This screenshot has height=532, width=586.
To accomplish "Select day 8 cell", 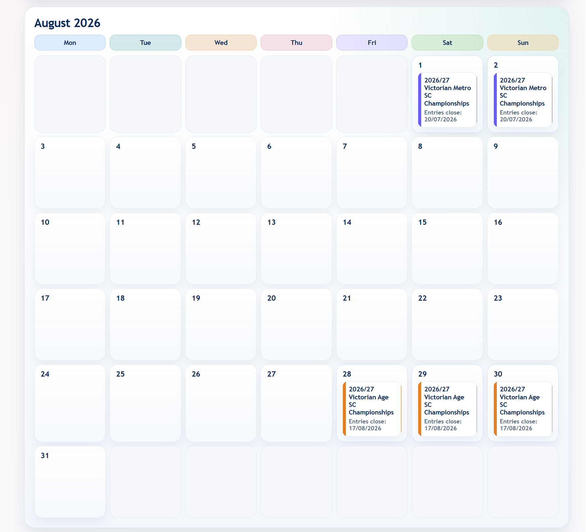I will coord(447,173).
